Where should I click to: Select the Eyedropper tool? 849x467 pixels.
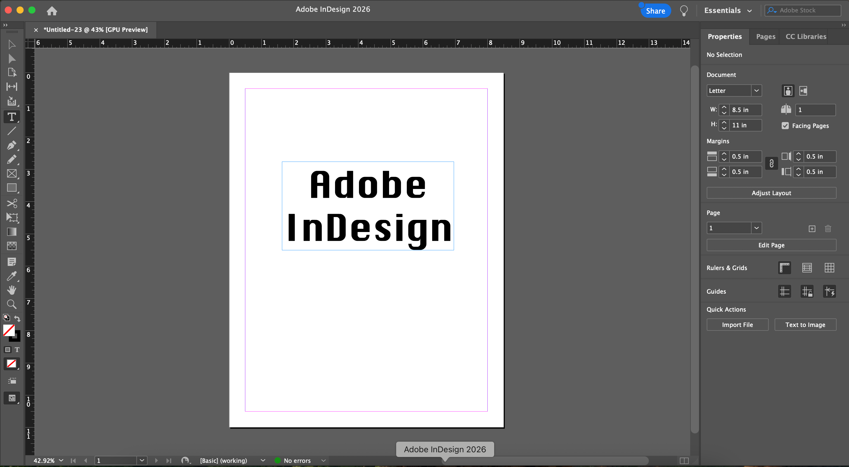click(x=12, y=276)
